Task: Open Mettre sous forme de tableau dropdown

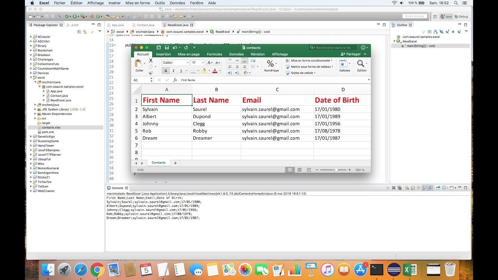Action: pyautogui.click(x=309, y=67)
